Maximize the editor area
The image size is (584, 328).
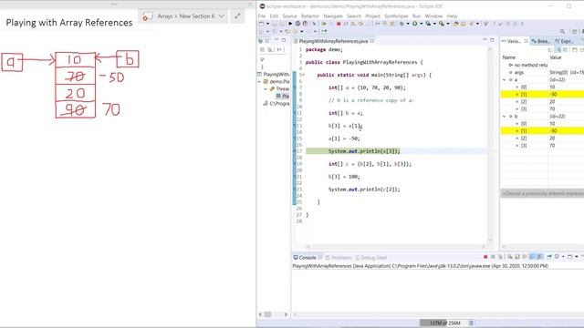[492, 40]
